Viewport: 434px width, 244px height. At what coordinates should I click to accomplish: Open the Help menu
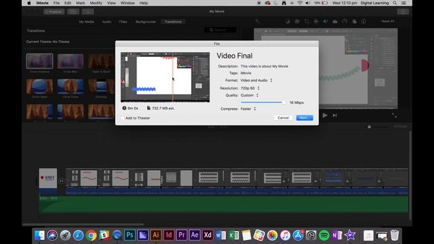[x=143, y=3]
